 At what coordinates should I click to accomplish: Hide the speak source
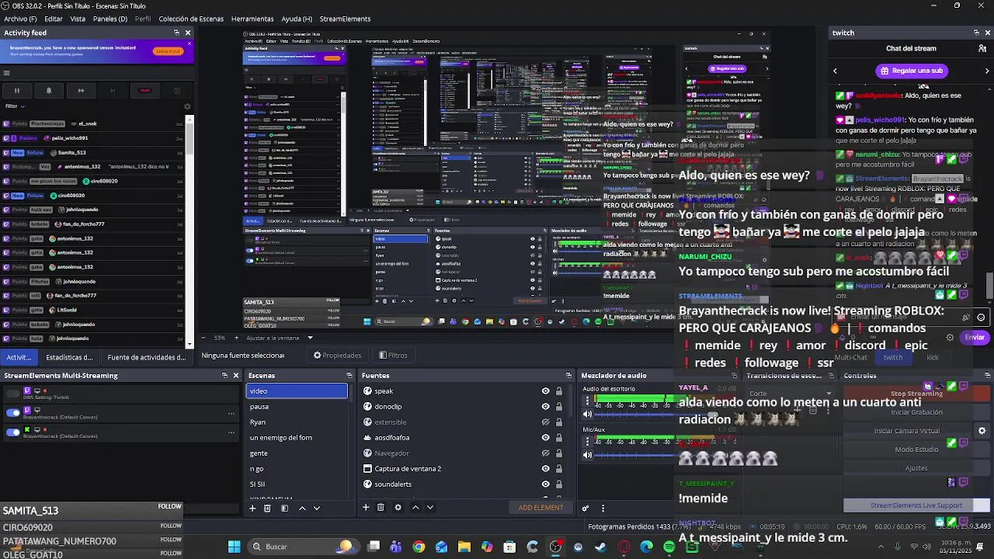545,391
